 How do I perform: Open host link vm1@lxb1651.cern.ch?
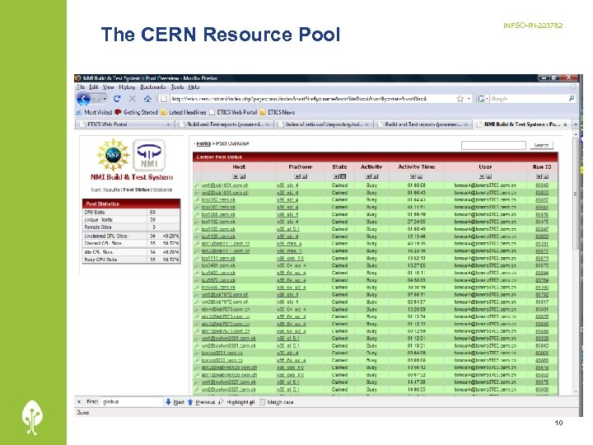click(x=225, y=185)
